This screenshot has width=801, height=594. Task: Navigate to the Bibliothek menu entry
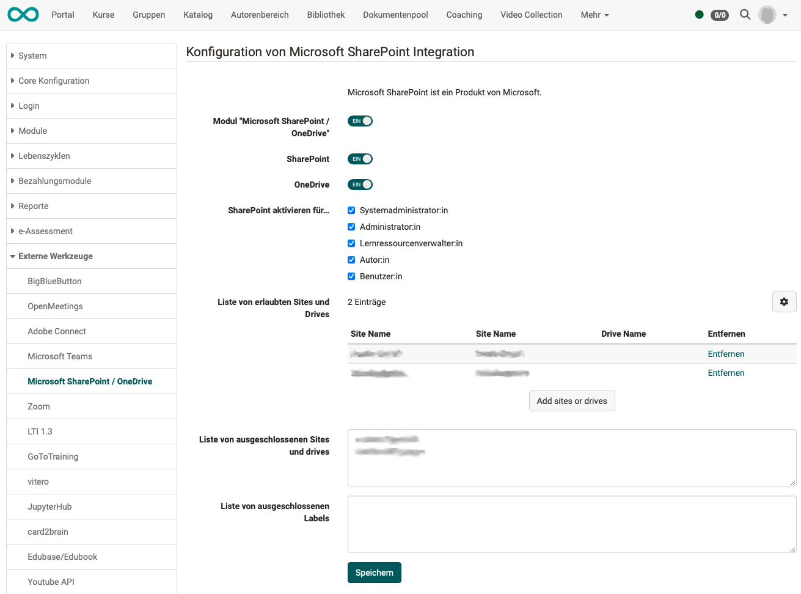point(326,14)
